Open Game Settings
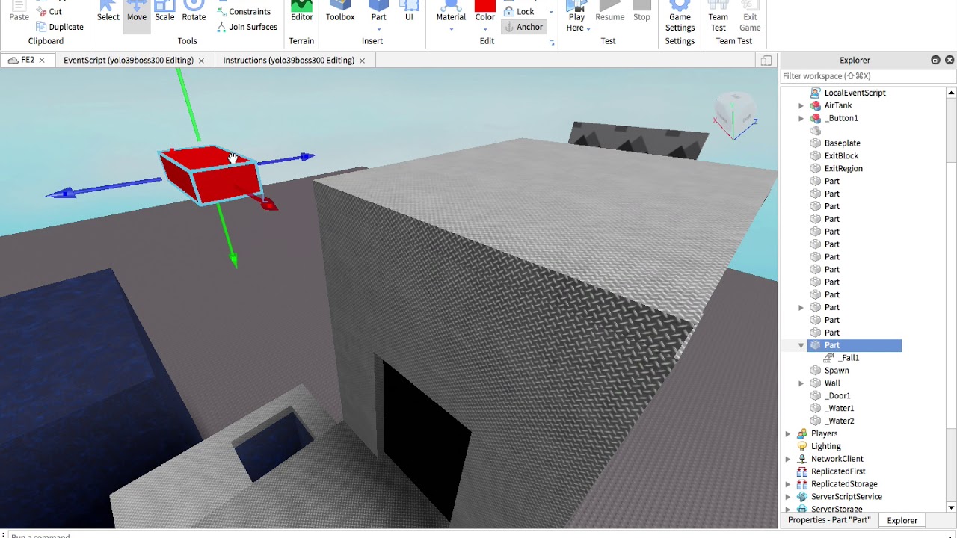The height and width of the screenshot is (538, 957). coord(680,16)
